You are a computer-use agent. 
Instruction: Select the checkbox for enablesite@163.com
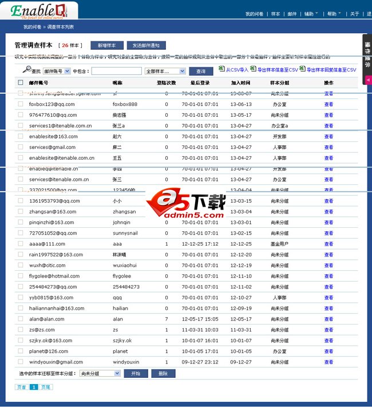21,136
